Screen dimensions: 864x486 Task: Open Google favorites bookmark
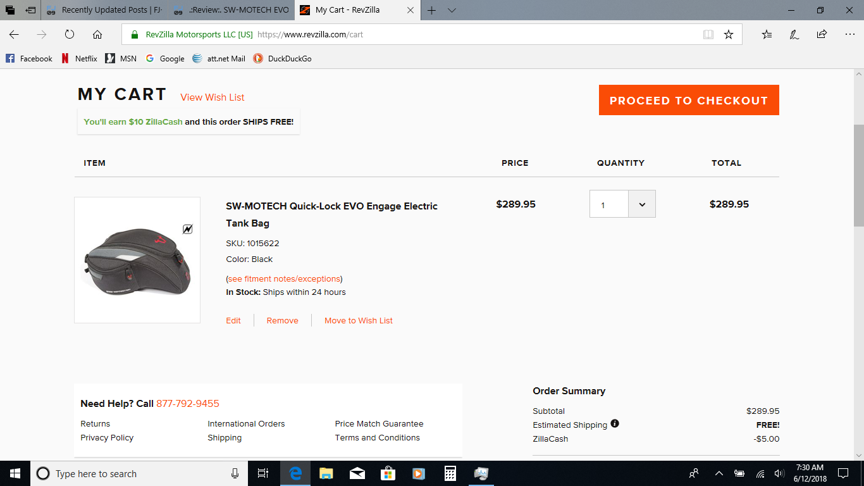(x=165, y=58)
